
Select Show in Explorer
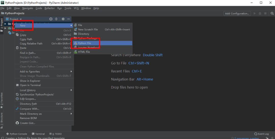click(x=44, y=81)
